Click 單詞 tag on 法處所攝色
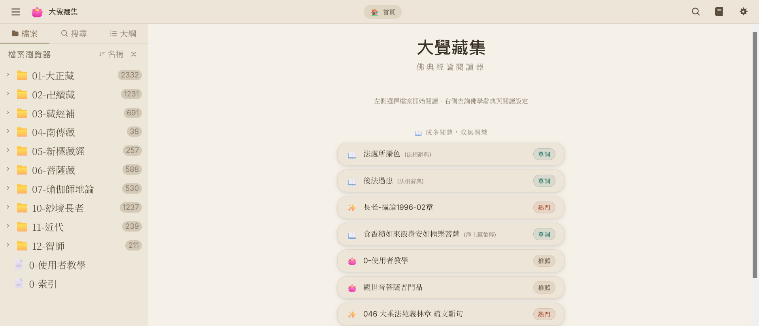 pos(544,154)
